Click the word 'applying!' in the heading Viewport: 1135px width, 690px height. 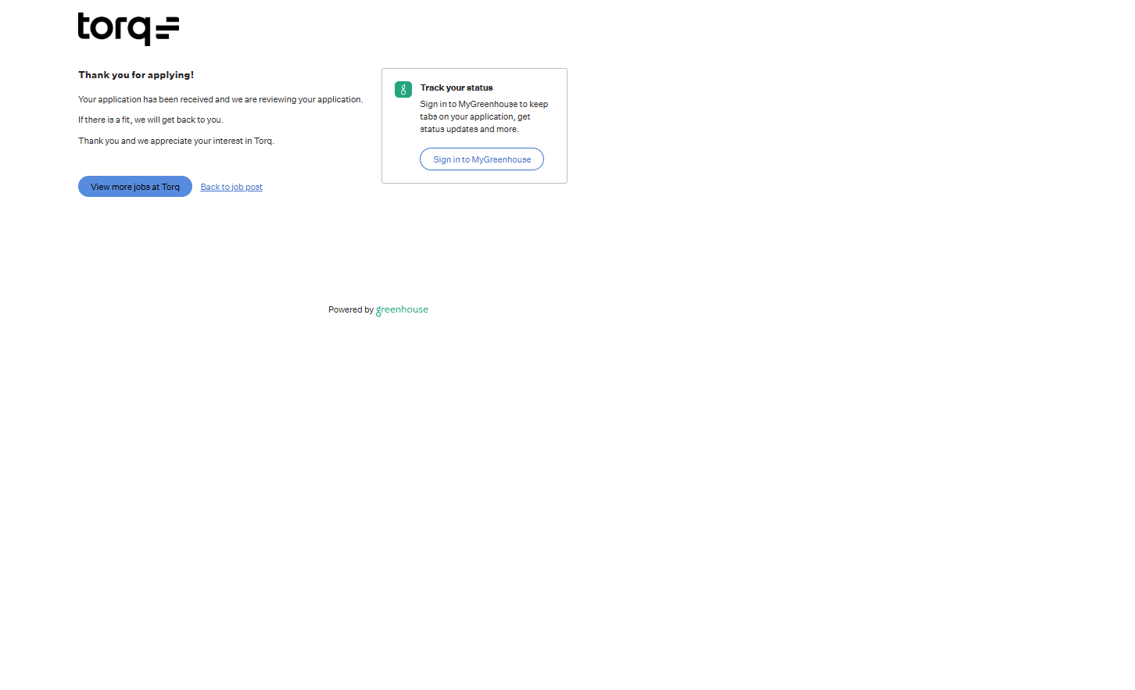[x=171, y=75]
